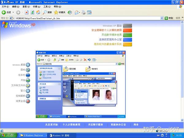Select the 文件和文件夹 topic icon

(28, 86)
